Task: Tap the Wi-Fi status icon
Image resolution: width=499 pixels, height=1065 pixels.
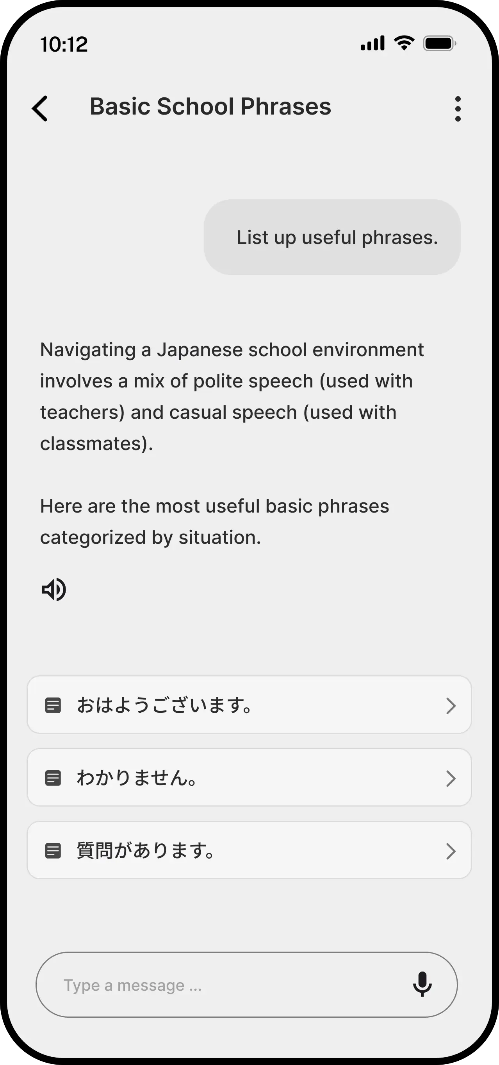Action: pos(404,43)
